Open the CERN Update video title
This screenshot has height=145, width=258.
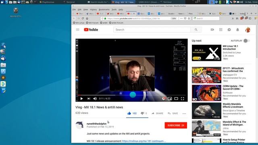click(x=233, y=87)
